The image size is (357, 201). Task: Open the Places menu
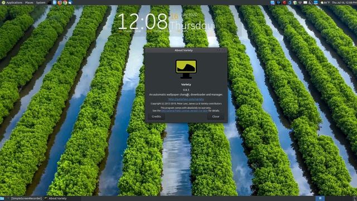29,2
